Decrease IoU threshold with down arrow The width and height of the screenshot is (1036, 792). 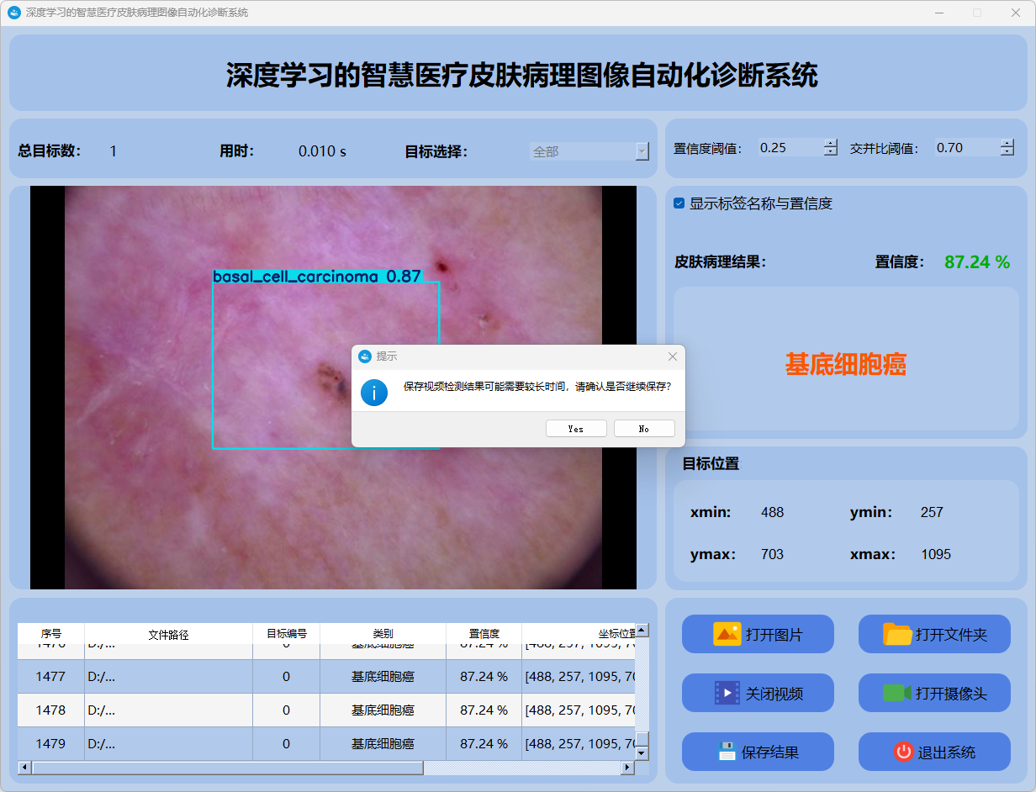[1007, 152]
